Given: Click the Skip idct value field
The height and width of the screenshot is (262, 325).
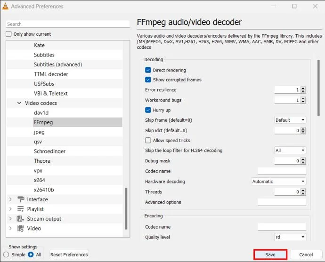Looking at the screenshot, I should [x=287, y=130].
